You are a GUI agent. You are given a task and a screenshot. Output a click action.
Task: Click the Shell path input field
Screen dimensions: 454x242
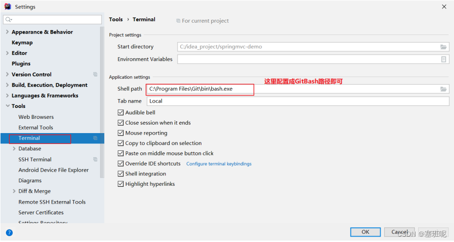click(298, 89)
